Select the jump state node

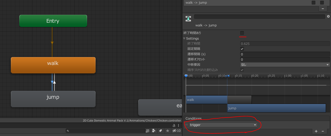[x=53, y=99]
